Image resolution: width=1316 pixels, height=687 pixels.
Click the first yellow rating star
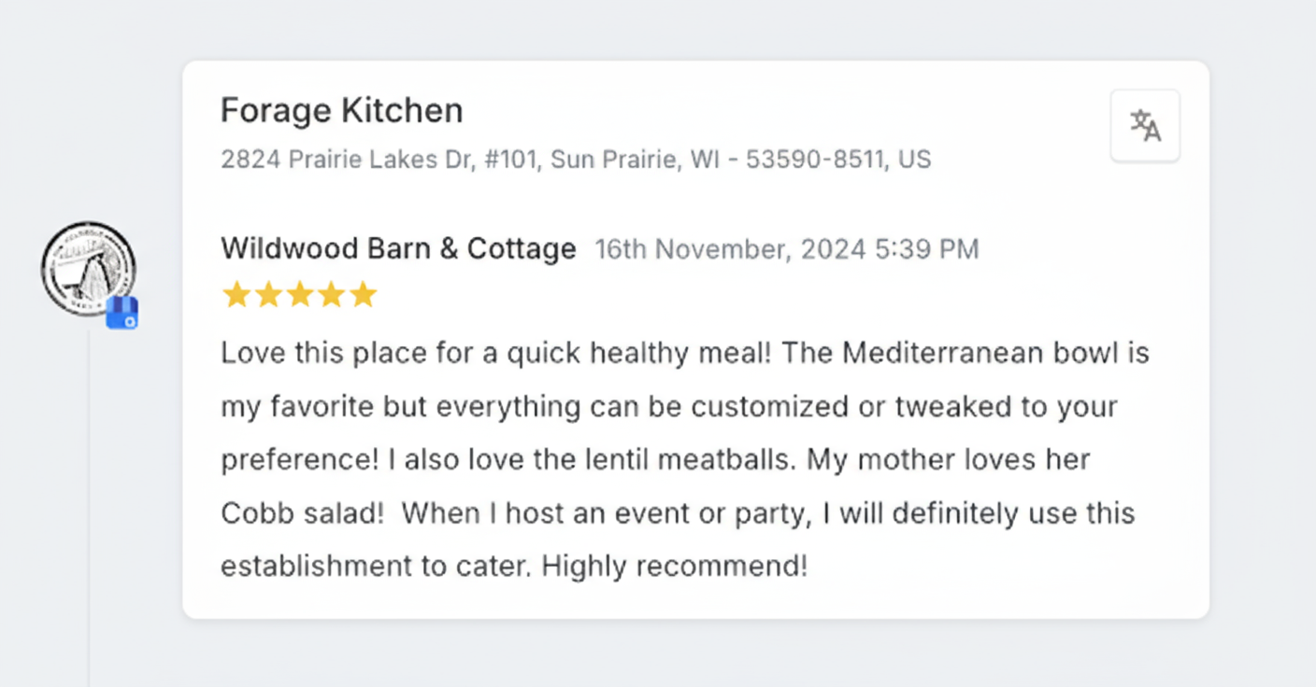(x=236, y=295)
